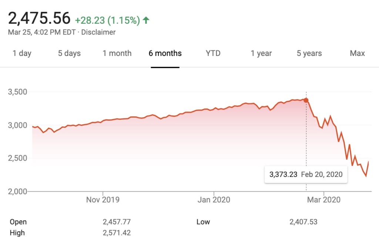Switch to the 1 year tab
The image size is (379, 245).
[x=261, y=53]
